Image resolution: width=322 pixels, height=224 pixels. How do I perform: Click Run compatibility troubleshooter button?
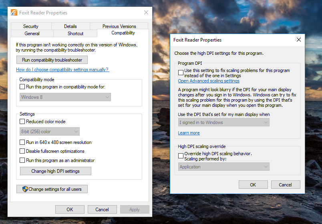coord(52,60)
